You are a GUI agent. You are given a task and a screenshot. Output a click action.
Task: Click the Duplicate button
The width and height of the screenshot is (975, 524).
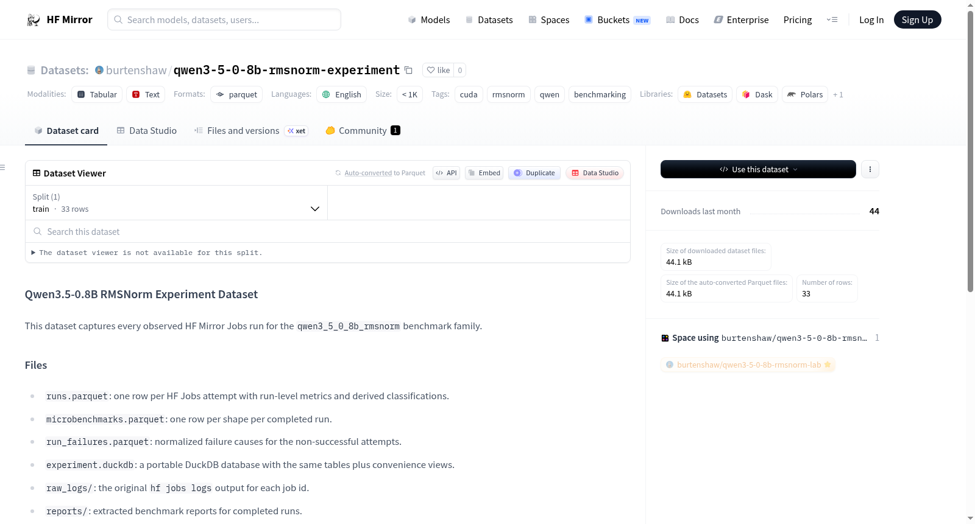coord(534,173)
